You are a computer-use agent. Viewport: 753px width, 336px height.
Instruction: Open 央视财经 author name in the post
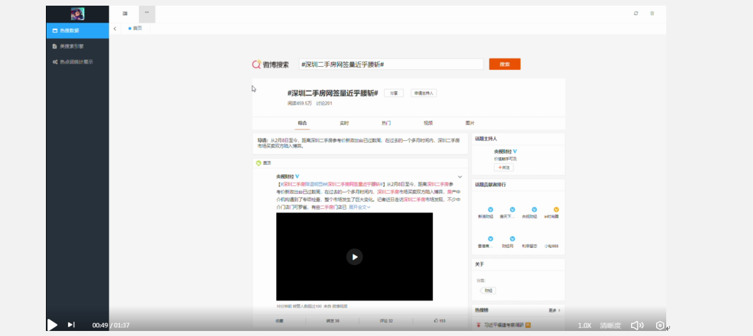[285, 177]
